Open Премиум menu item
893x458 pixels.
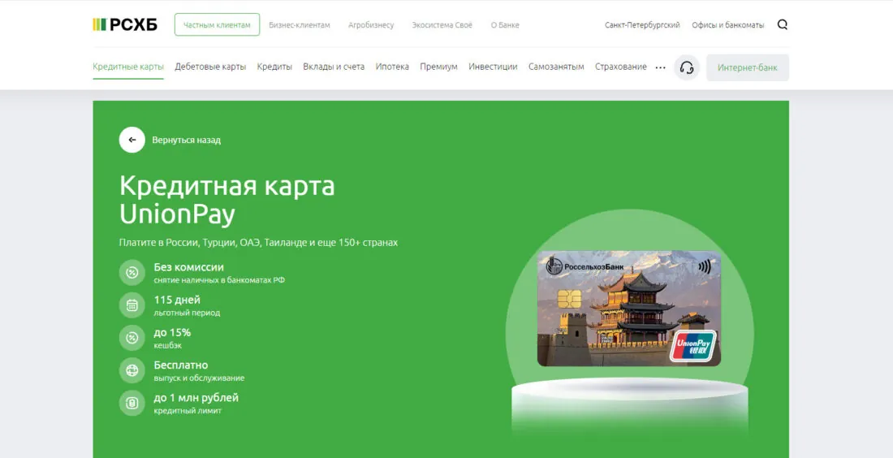click(438, 67)
